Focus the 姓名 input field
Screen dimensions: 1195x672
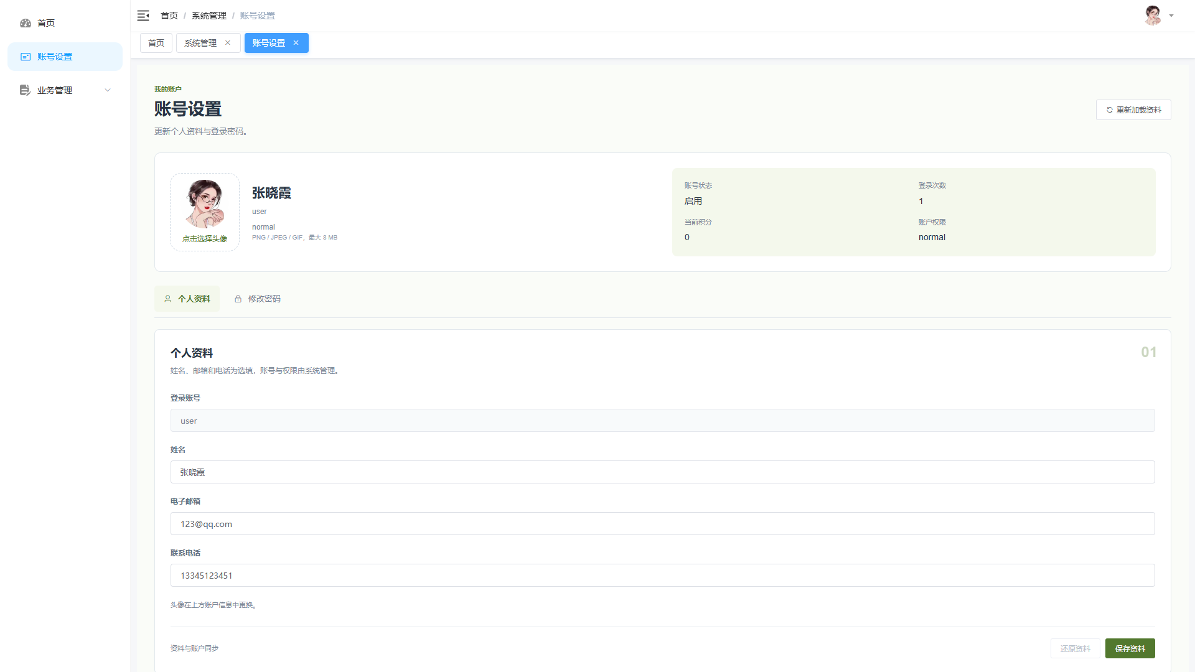(663, 472)
